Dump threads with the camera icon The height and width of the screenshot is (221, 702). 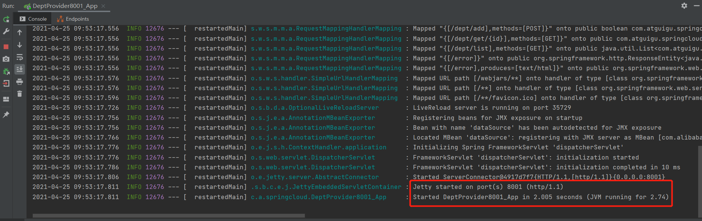click(6, 59)
